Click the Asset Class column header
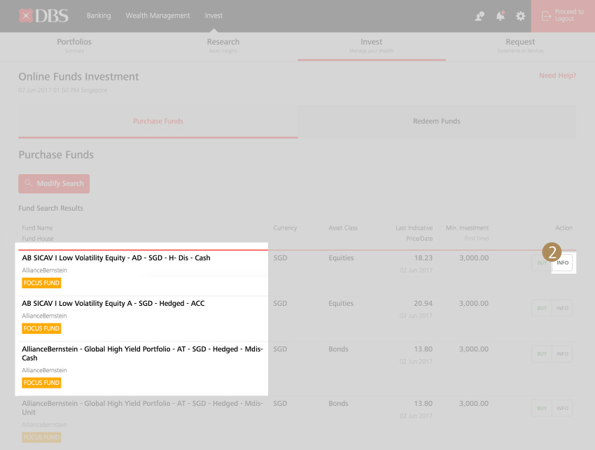This screenshot has height=450, width=595. (343, 228)
